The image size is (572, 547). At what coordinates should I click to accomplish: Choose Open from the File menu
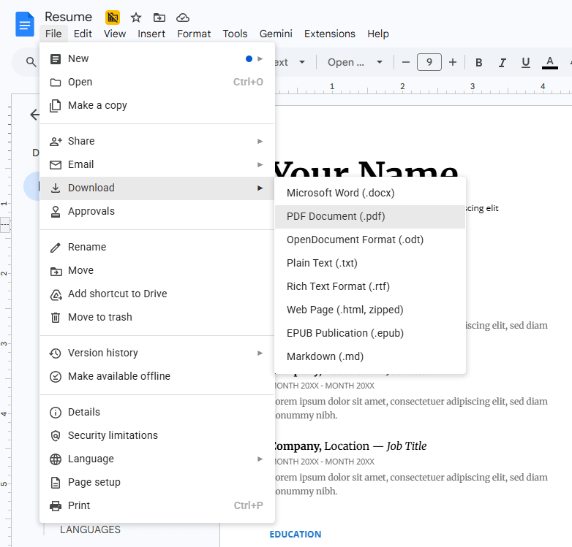pyautogui.click(x=157, y=82)
